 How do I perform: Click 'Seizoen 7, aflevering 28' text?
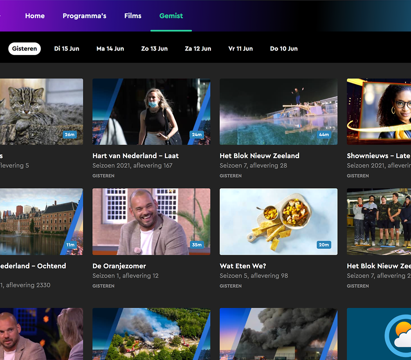(253, 165)
